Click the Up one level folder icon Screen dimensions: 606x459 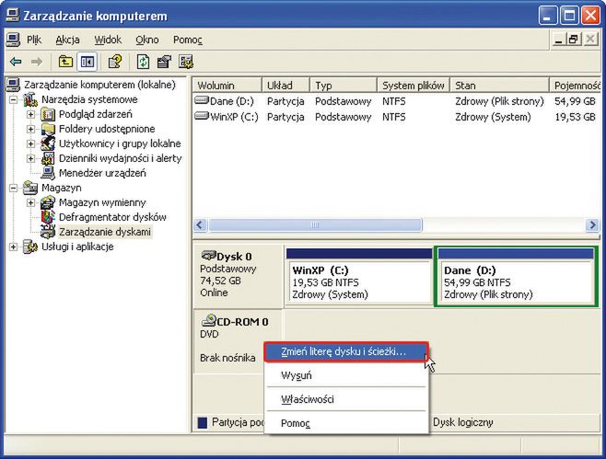65,62
